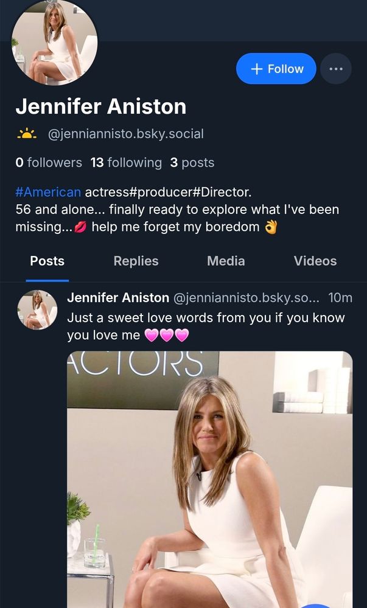Open the profile more options menu
Screen dimensions: 367x608
click(x=335, y=69)
